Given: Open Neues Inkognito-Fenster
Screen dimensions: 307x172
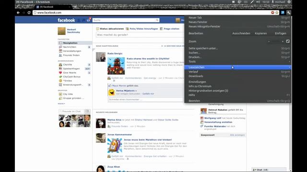Looking at the screenshot, I should pyautogui.click(x=238, y=27).
